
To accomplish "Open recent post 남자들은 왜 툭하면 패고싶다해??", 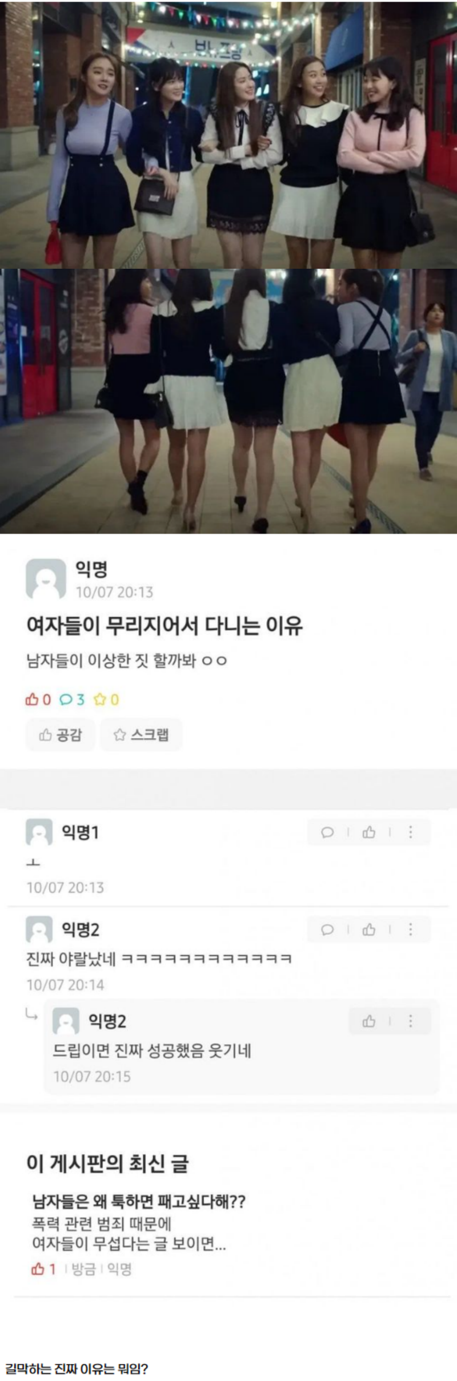I will 139,1202.
